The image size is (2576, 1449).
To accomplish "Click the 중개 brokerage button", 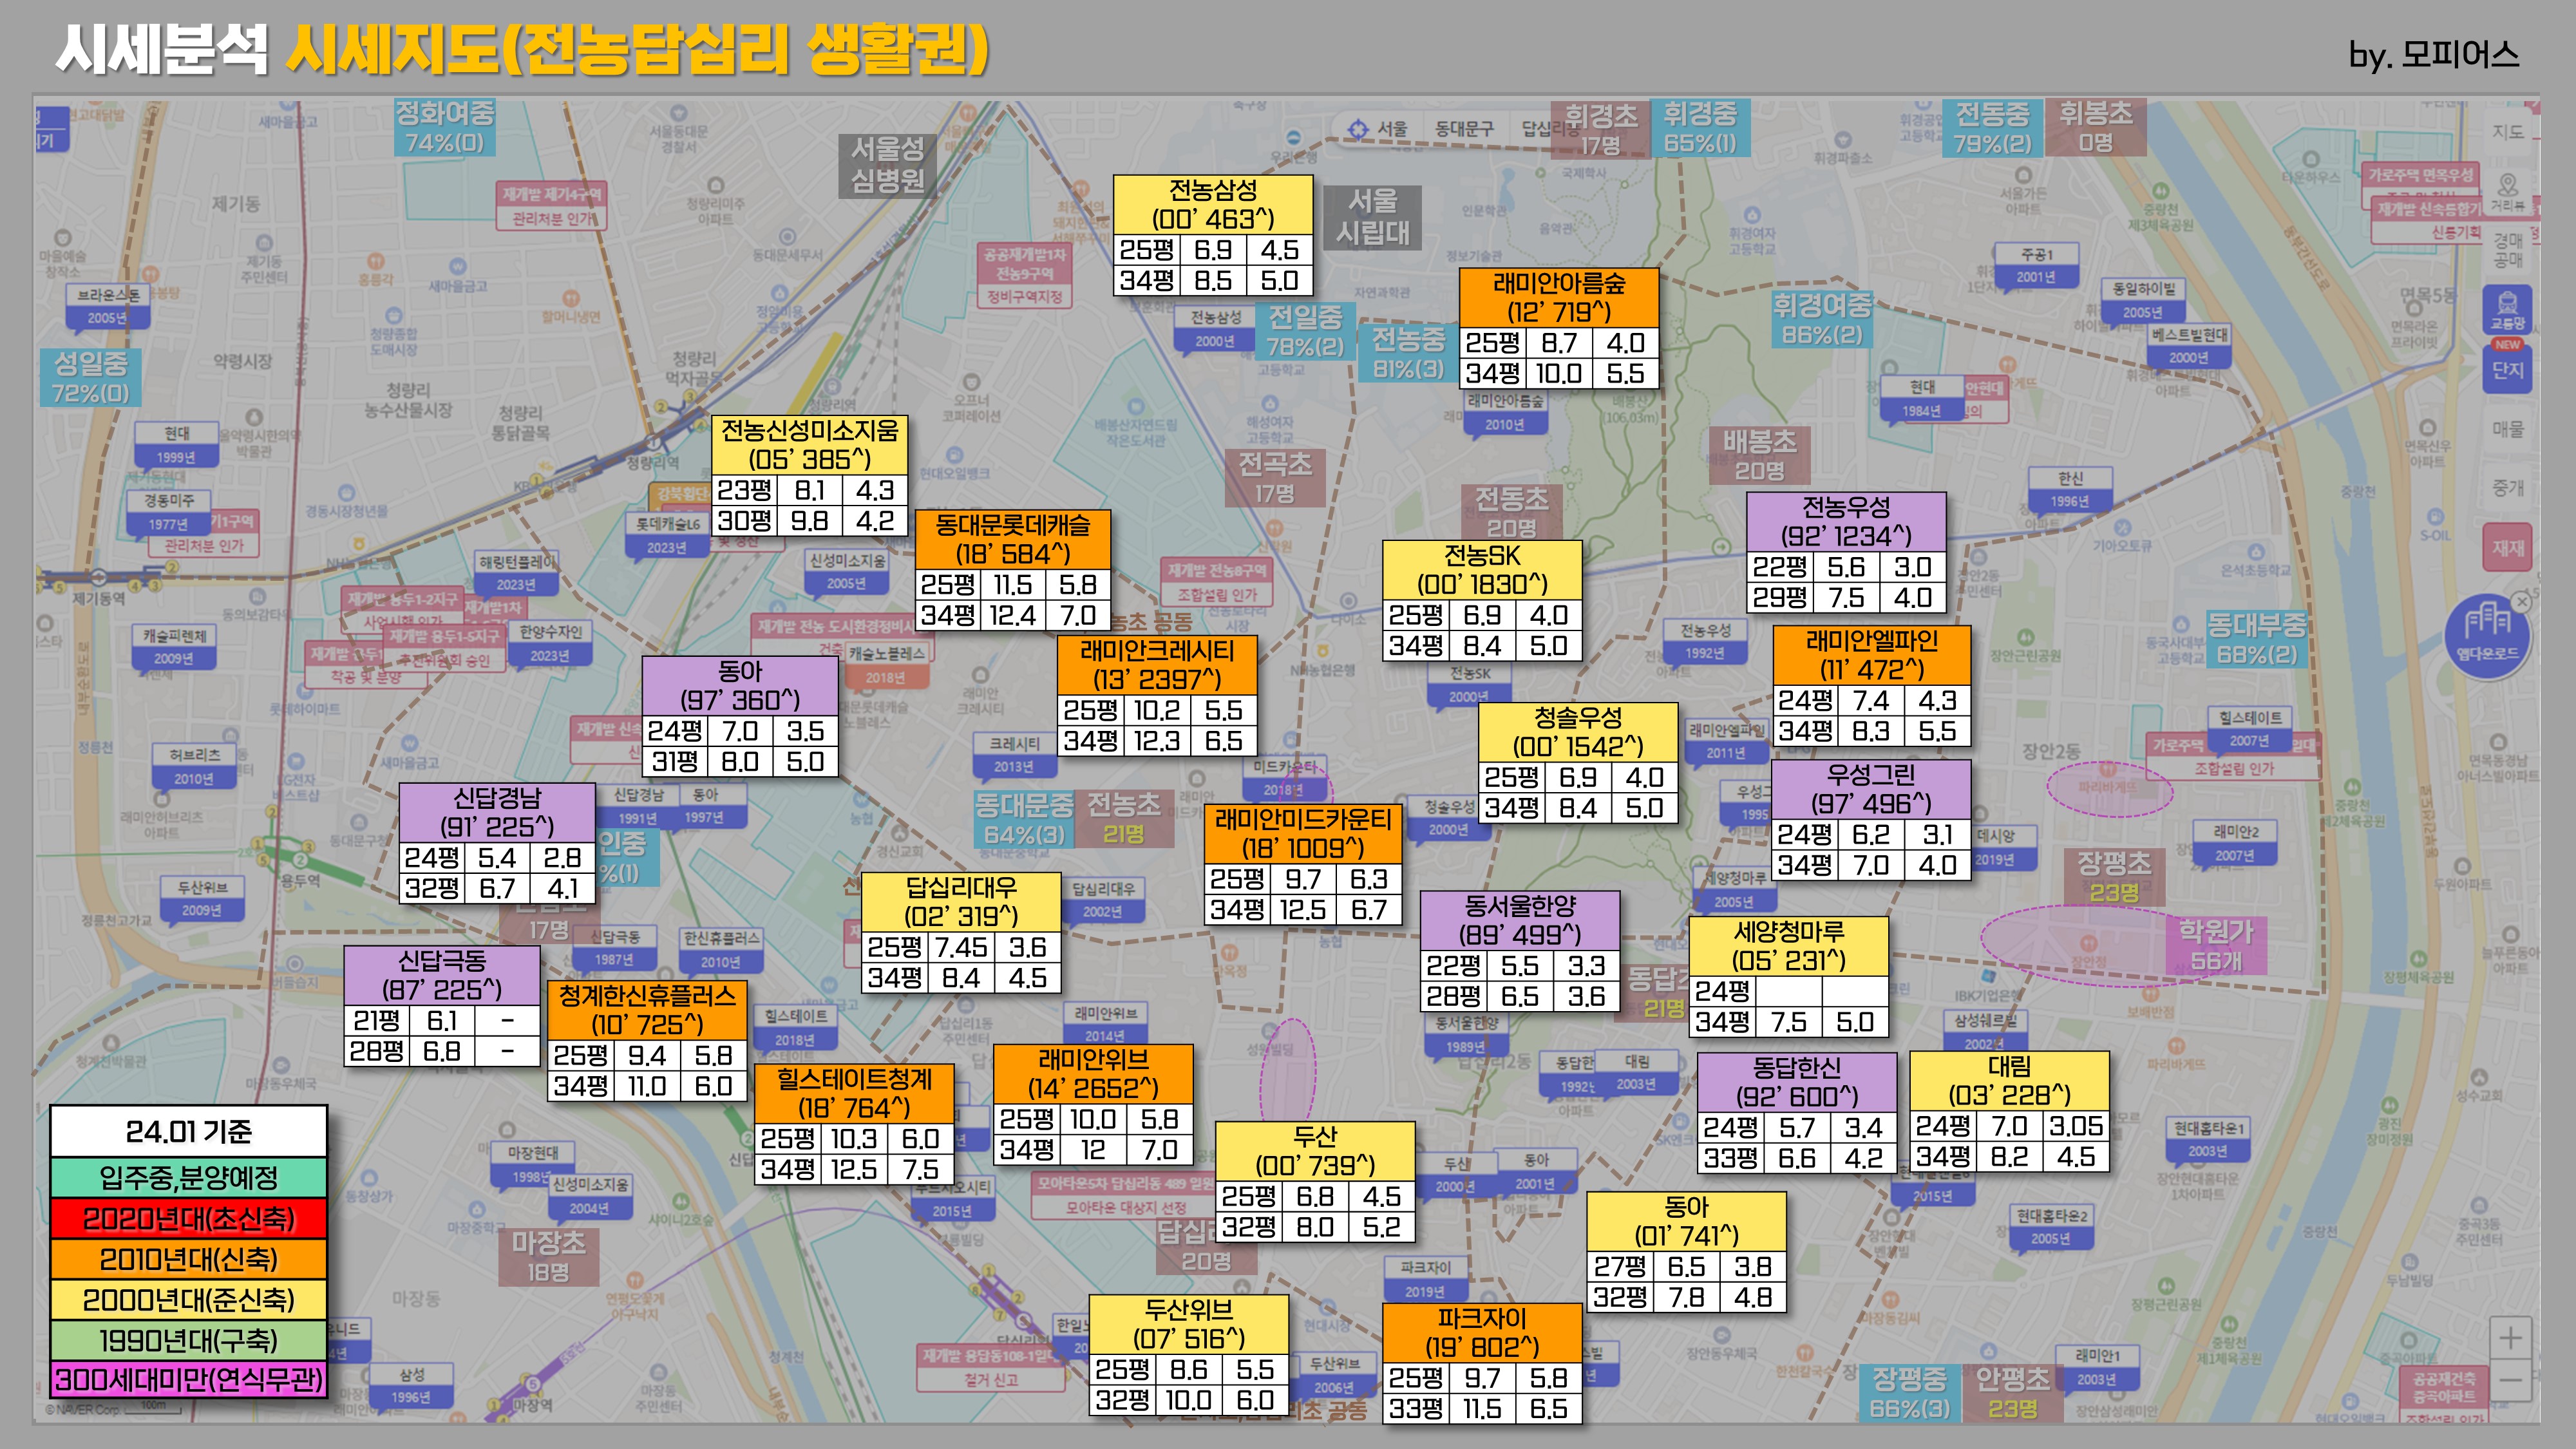I will click(x=2507, y=488).
